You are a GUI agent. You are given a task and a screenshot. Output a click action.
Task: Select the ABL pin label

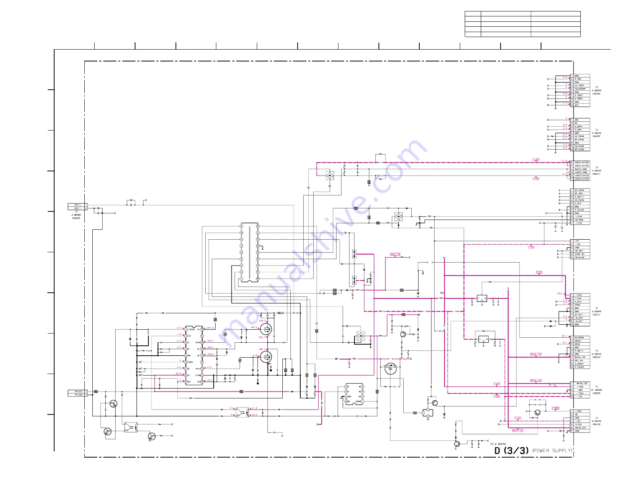[x=577, y=120]
